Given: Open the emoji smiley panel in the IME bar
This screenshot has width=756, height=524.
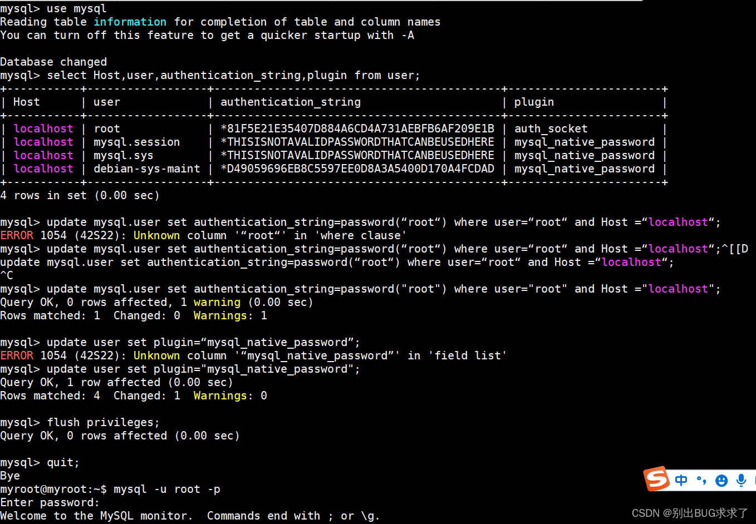Looking at the screenshot, I should [x=721, y=481].
